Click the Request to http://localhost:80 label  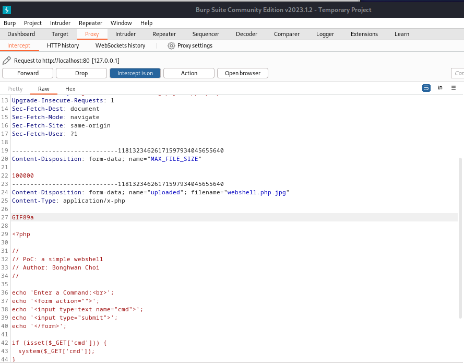pos(67,61)
